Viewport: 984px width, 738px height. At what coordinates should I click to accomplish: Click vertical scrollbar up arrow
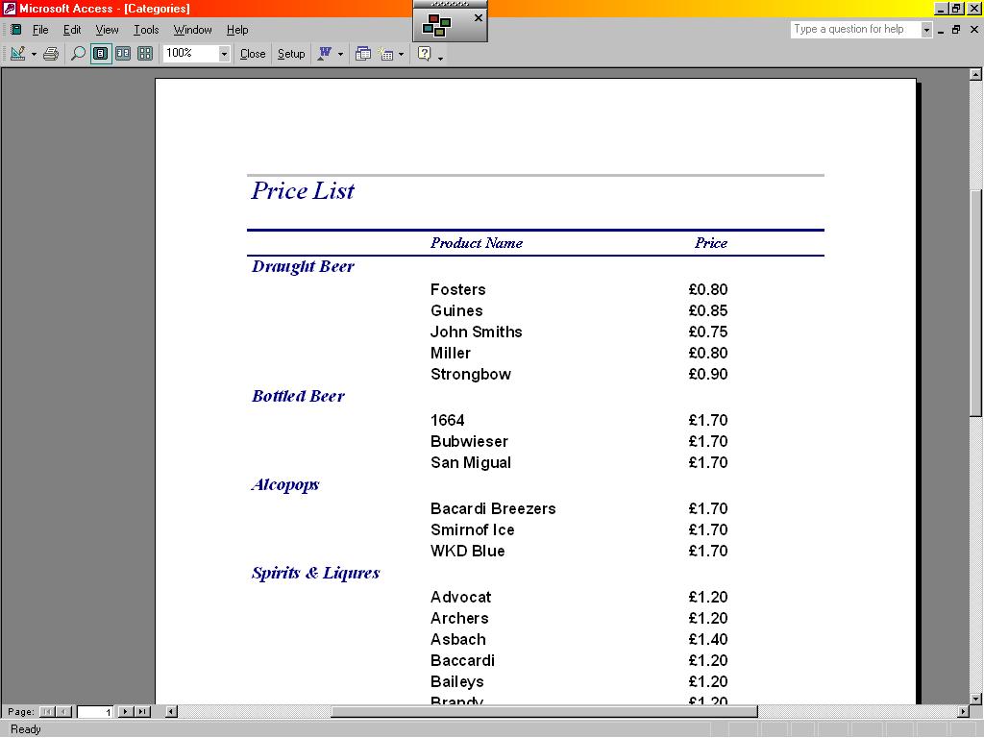pyautogui.click(x=975, y=74)
